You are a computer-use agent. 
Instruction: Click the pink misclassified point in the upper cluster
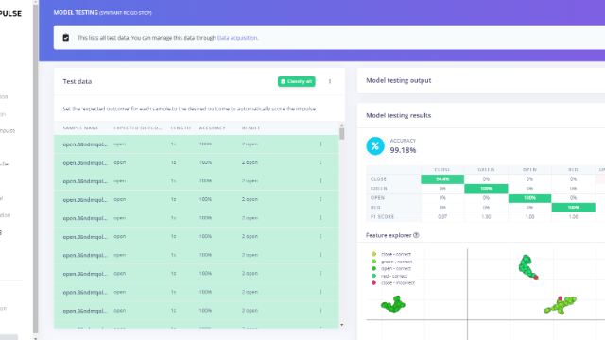(536, 277)
